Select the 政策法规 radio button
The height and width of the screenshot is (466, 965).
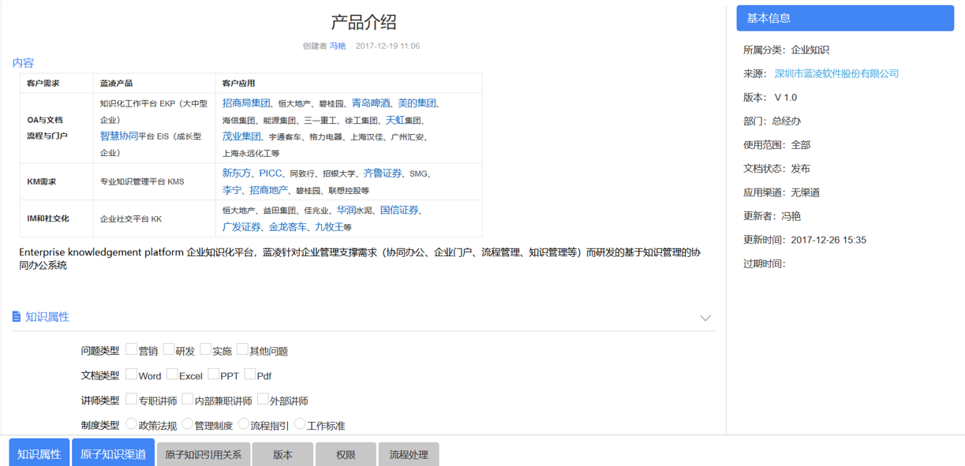[131, 424]
